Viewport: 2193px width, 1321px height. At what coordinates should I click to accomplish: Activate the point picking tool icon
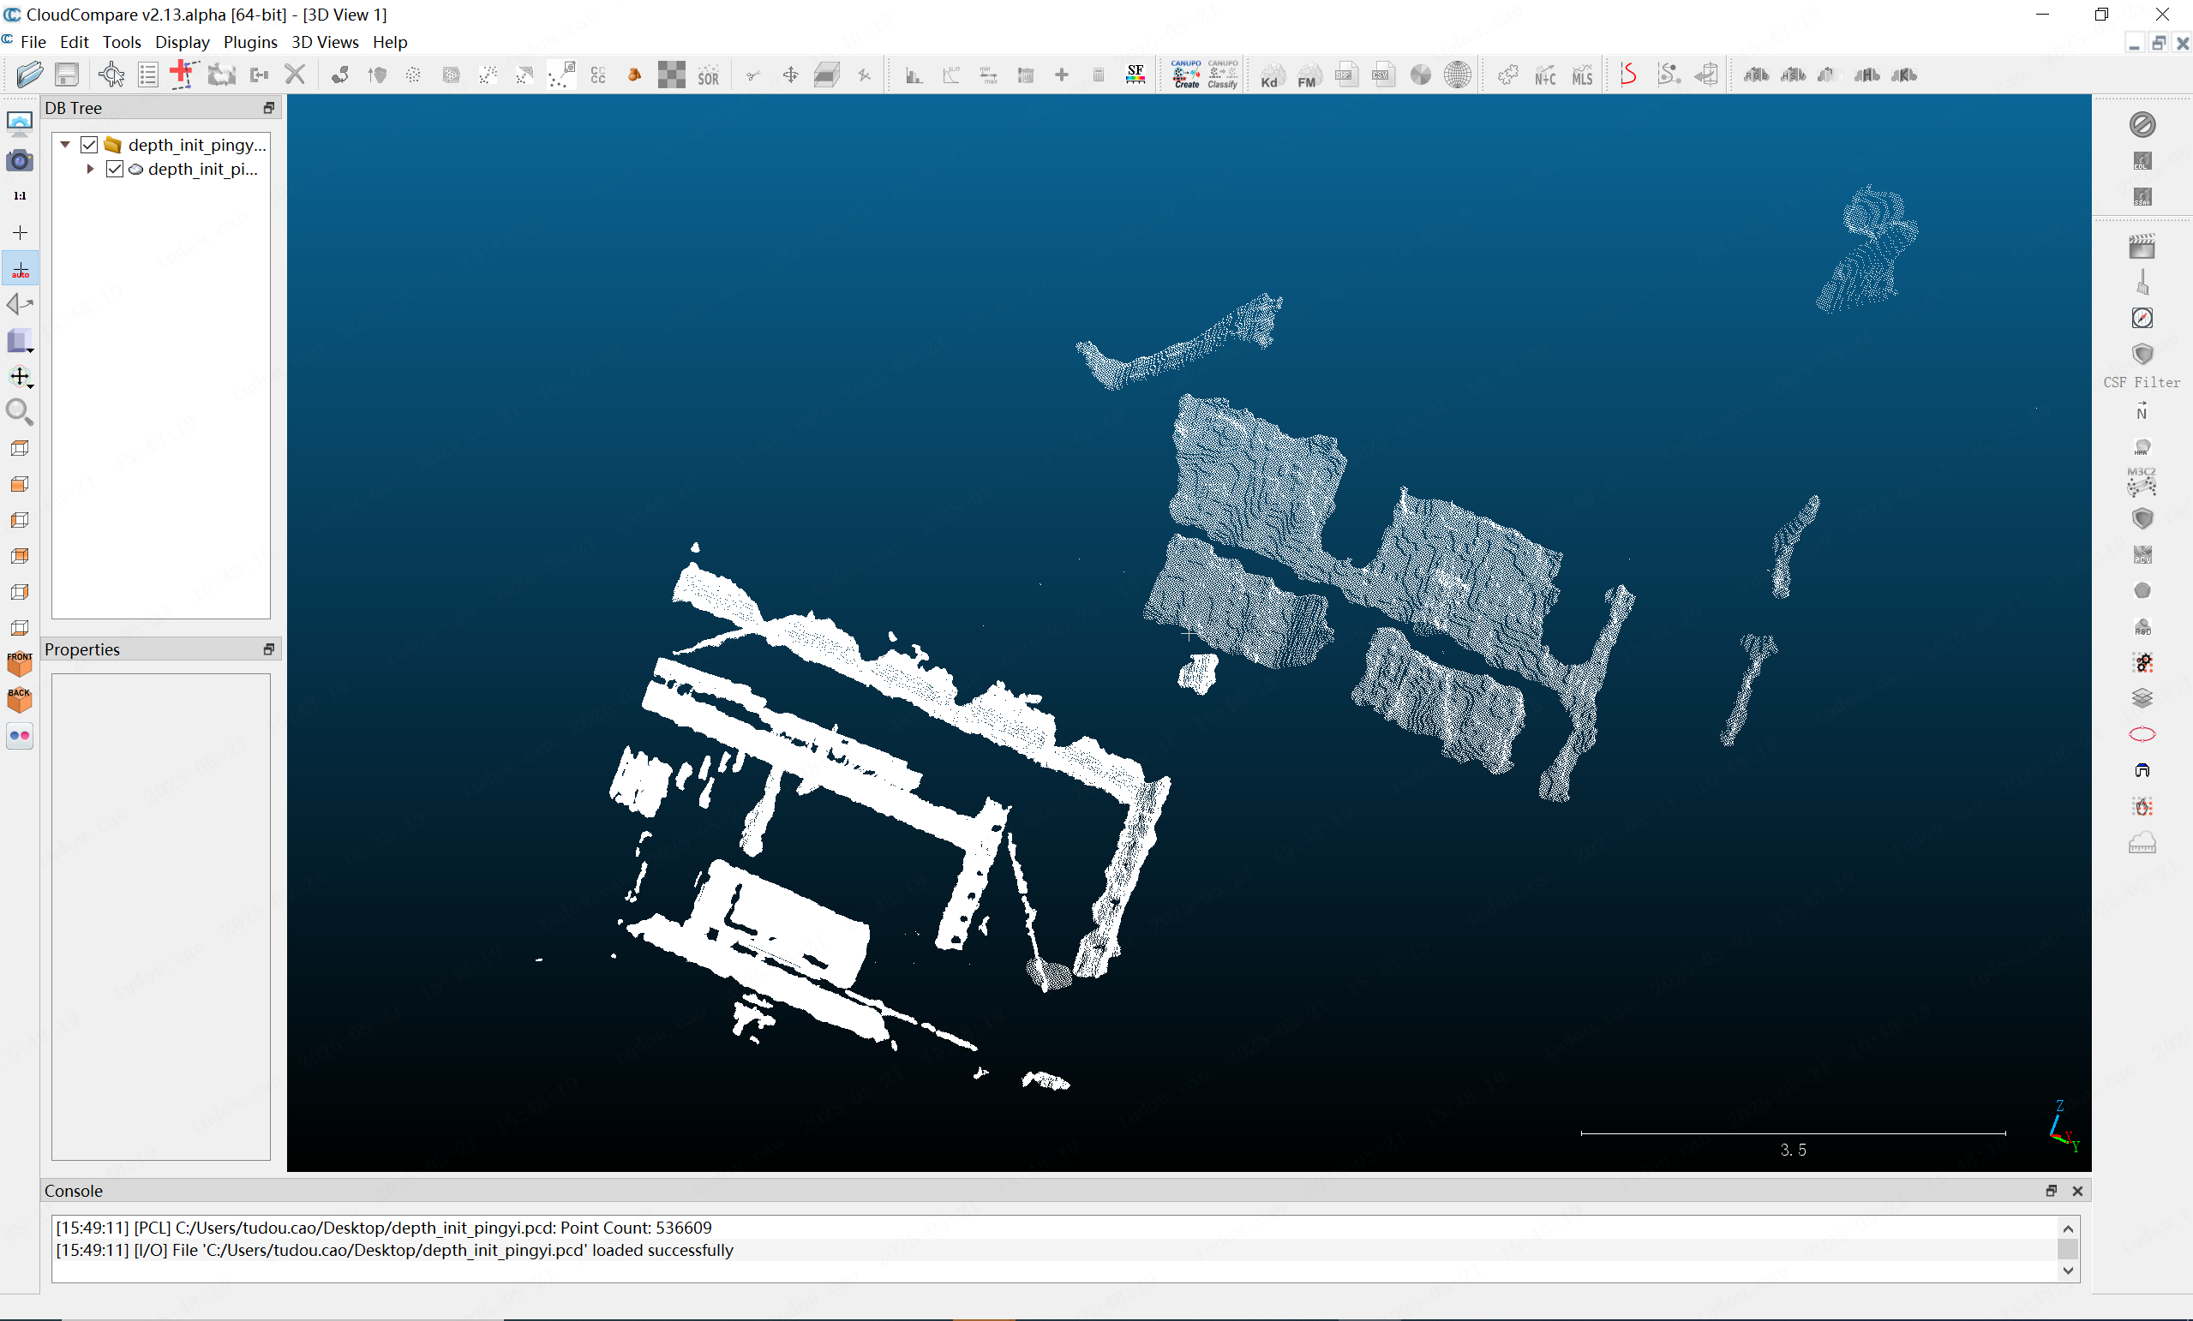tap(111, 75)
